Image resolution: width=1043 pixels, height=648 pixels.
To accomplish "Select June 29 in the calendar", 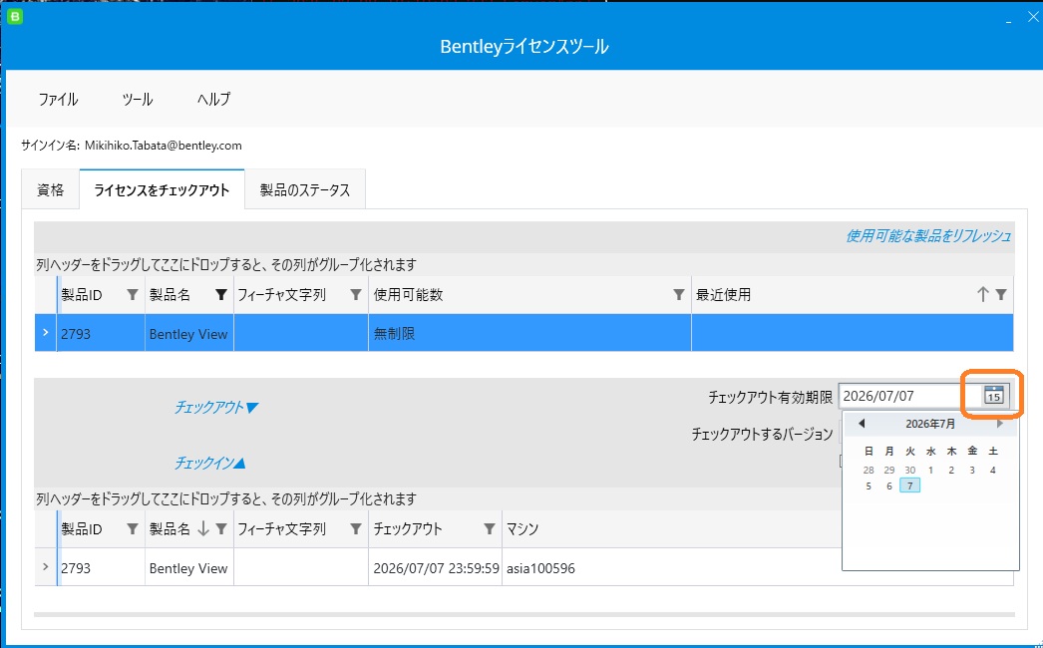I will click(889, 470).
